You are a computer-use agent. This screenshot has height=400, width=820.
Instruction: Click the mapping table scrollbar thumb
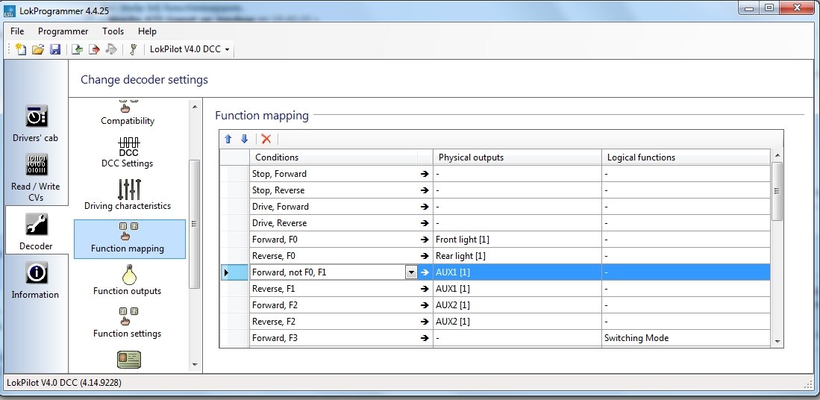pyautogui.click(x=777, y=191)
